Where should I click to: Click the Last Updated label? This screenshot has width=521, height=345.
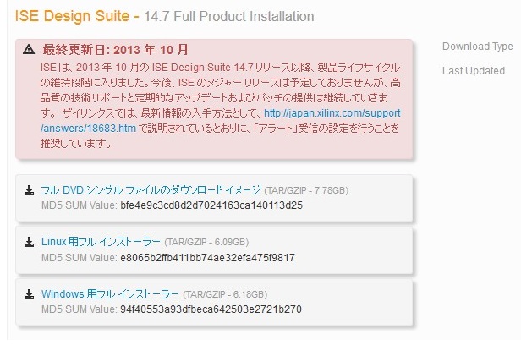[x=474, y=71]
